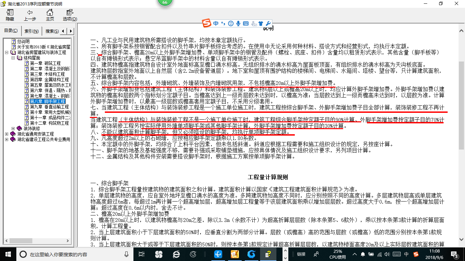Expand 湖北省通用安装工程 tree node

[7, 134]
